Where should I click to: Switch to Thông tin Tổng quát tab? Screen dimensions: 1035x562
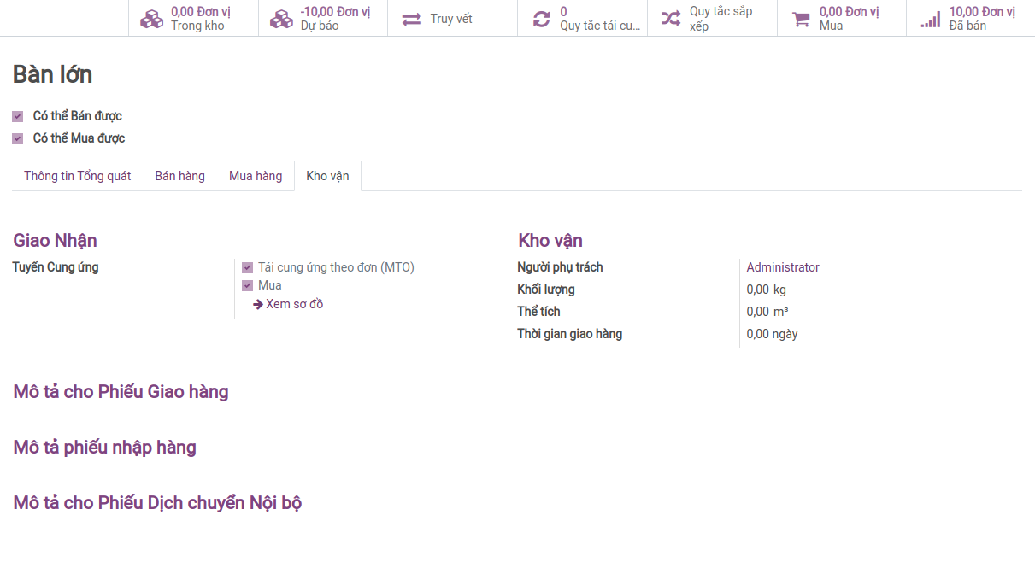click(x=78, y=176)
